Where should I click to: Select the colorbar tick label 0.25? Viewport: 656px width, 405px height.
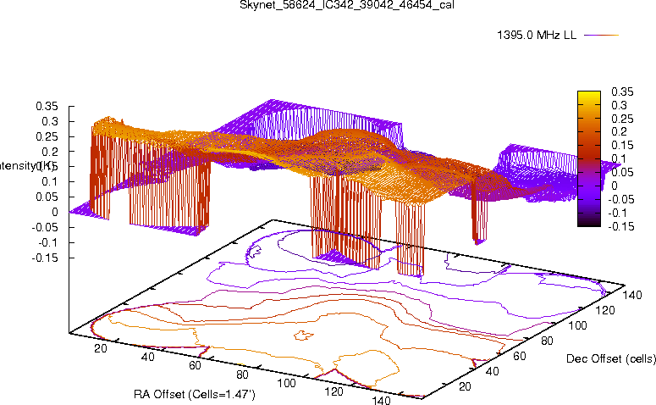[622, 119]
